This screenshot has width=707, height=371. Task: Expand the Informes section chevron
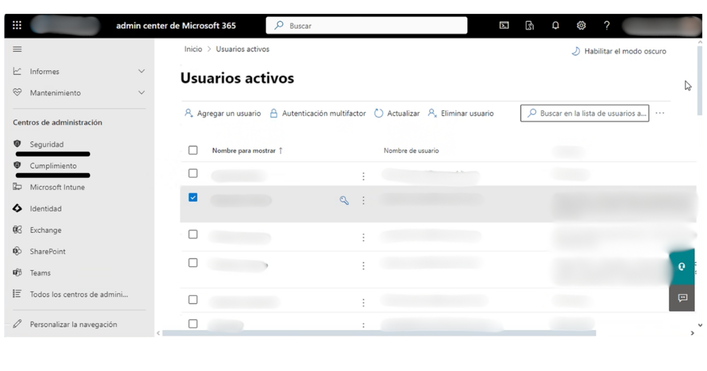(x=141, y=71)
